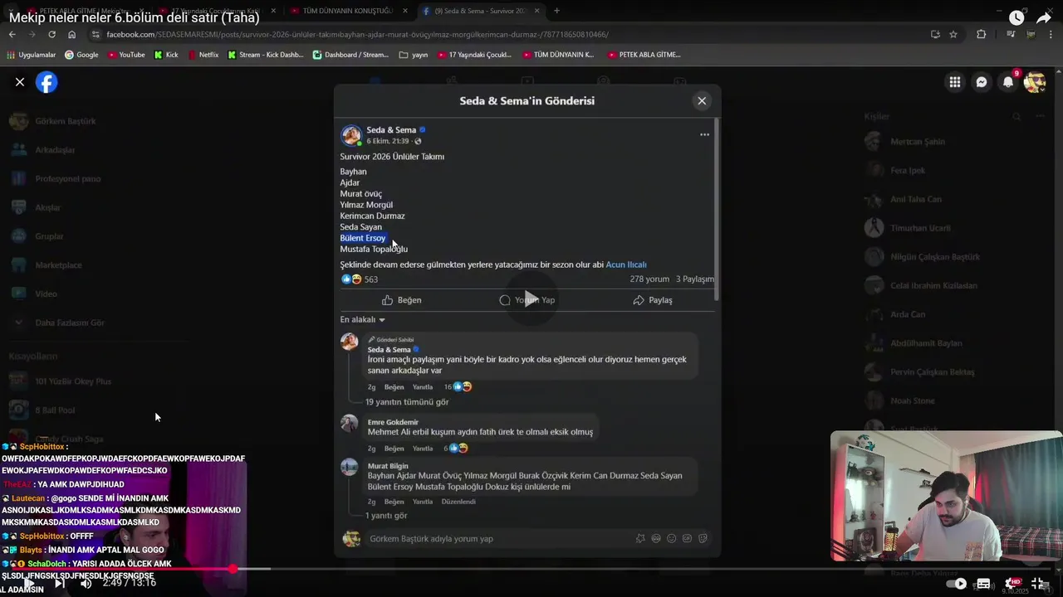Open Netflix bookmark in bookmarks bar
This screenshot has height=597, width=1063.
(x=203, y=55)
